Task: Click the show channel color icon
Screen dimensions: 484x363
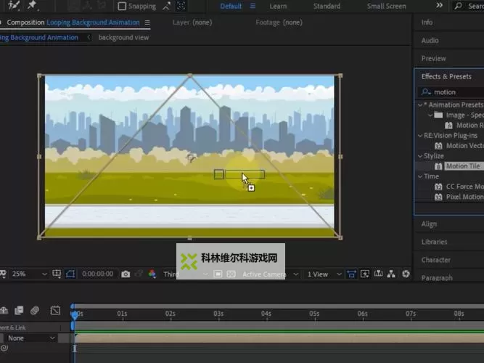Action: 152,274
